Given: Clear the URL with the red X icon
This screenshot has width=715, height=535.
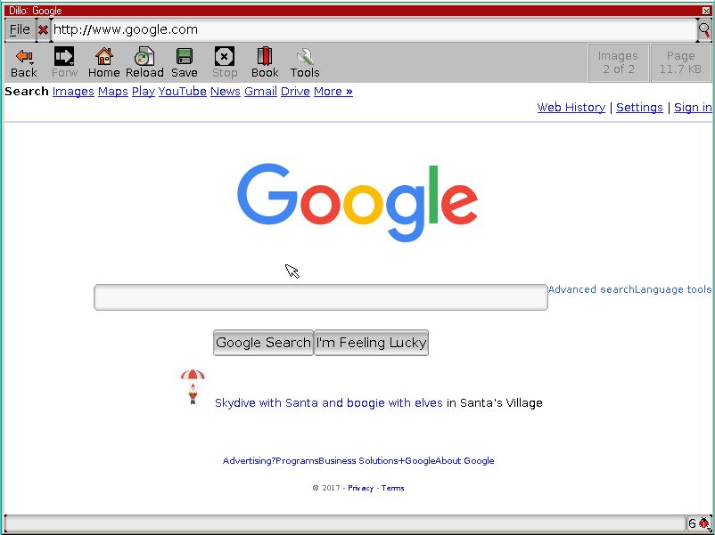Looking at the screenshot, I should point(43,30).
